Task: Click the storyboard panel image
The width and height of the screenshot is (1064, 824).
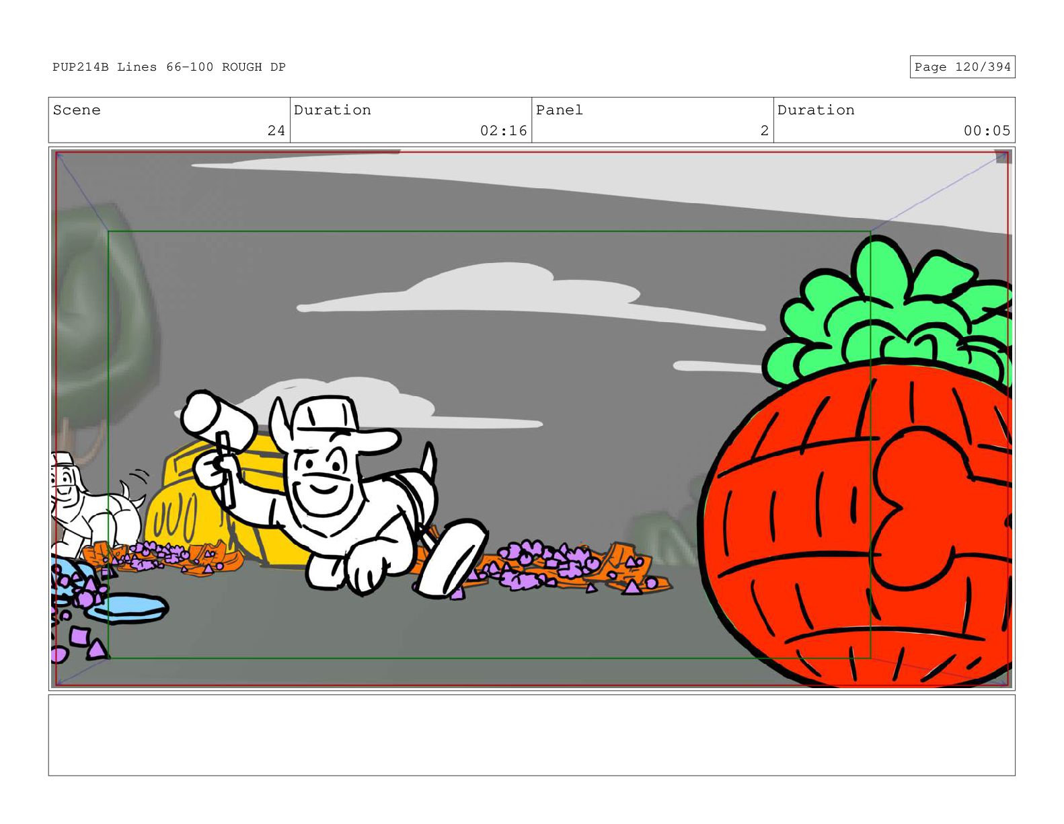Action: pyautogui.click(x=531, y=418)
